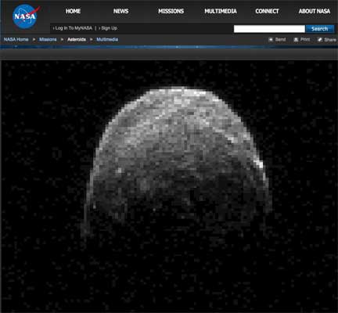Click the Print printer icon

point(296,40)
